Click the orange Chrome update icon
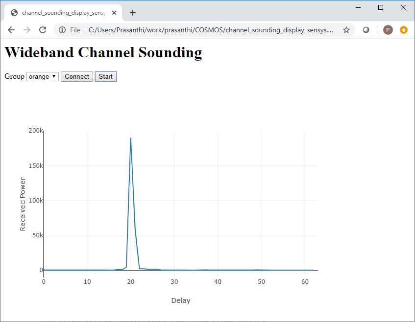 click(404, 30)
